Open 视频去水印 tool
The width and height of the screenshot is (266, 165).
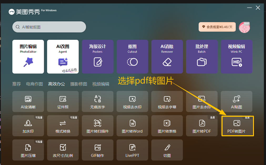[132, 101]
